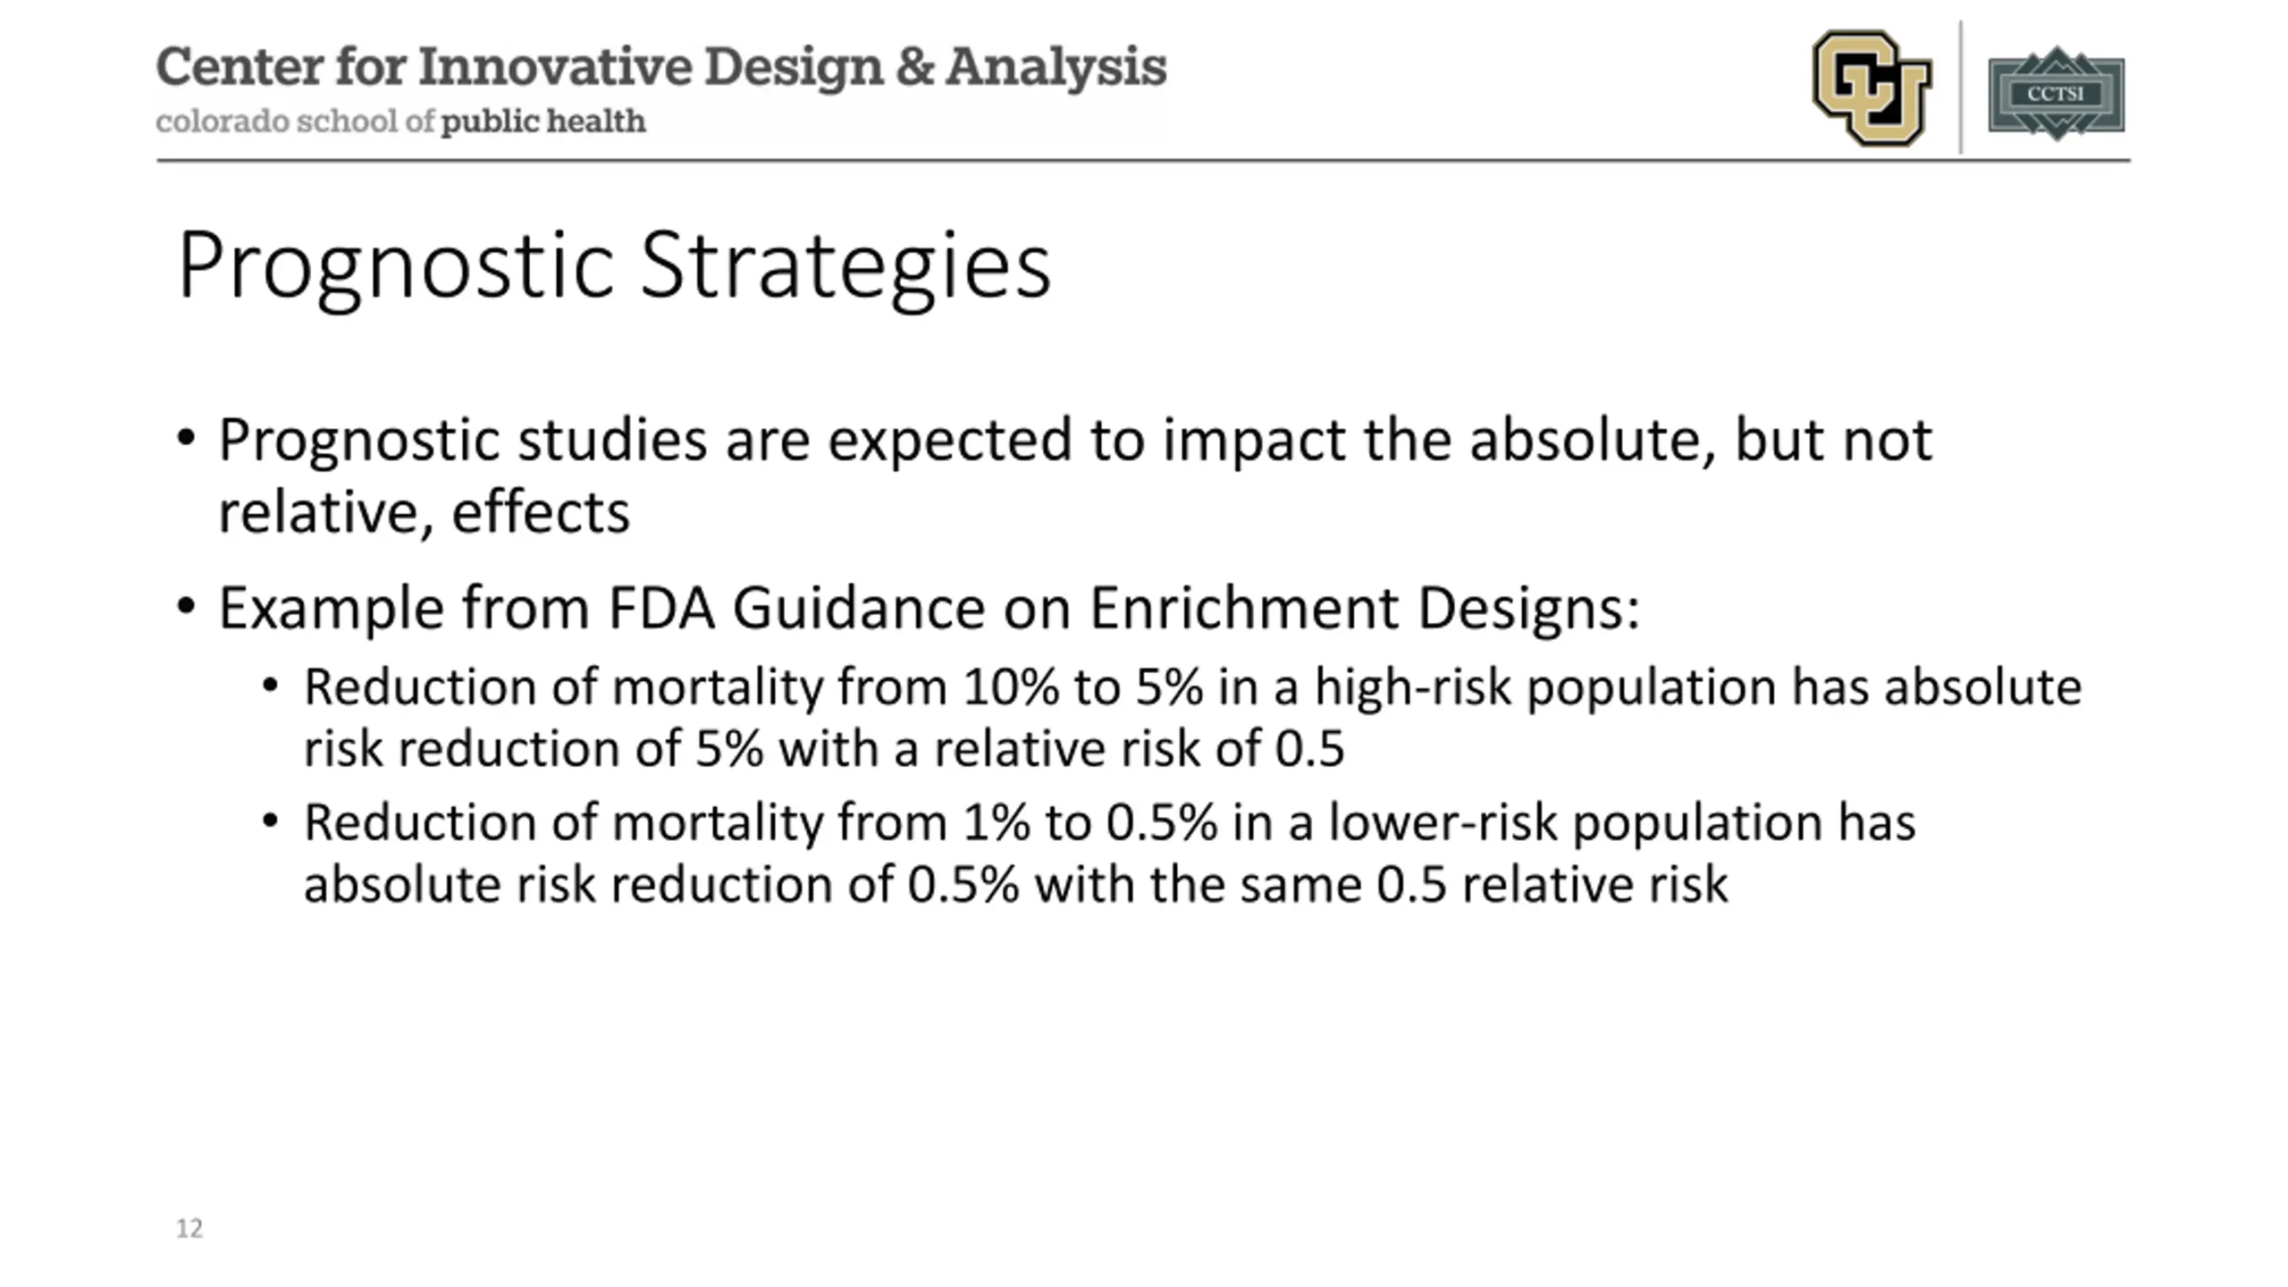The image size is (2288, 1287).
Task: Click the phrase "relative risk of 0.5"
Action: (x=1139, y=748)
